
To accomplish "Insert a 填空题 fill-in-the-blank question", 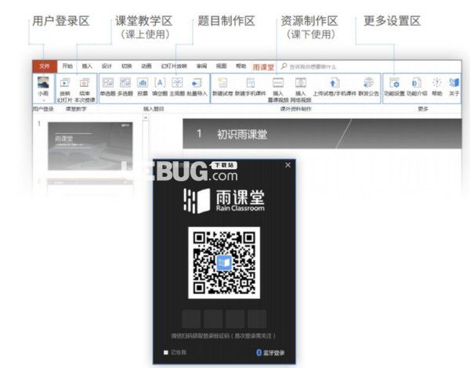I will (160, 87).
